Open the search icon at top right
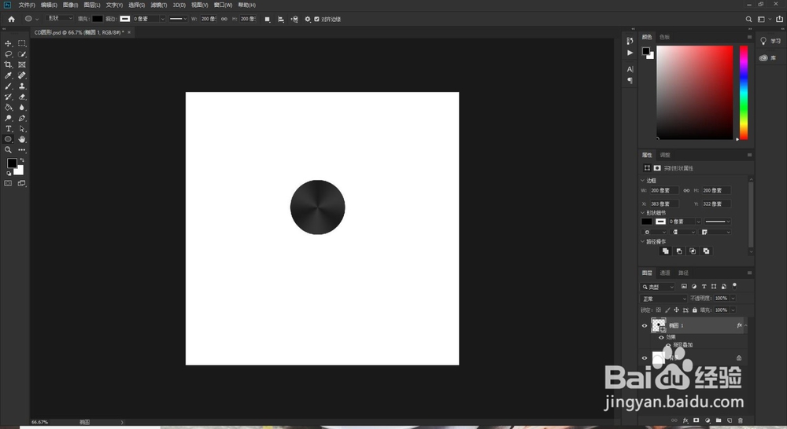787x429 pixels. click(x=748, y=19)
